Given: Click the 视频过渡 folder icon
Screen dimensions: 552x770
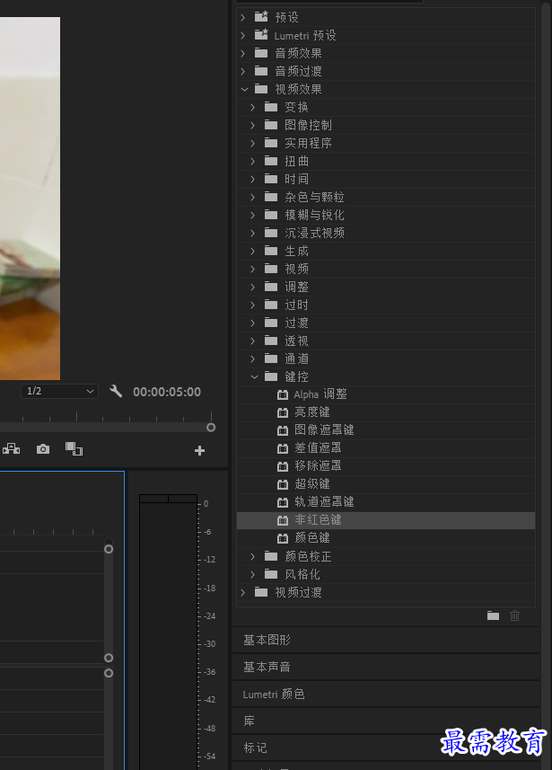Looking at the screenshot, I should point(261,592).
